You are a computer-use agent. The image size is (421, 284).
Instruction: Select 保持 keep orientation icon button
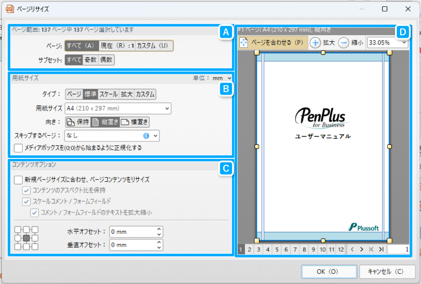coord(78,122)
